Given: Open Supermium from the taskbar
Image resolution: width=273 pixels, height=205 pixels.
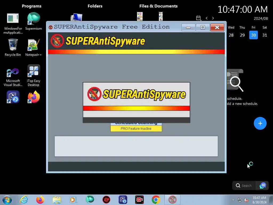Looking at the screenshot, I should 90,200.
